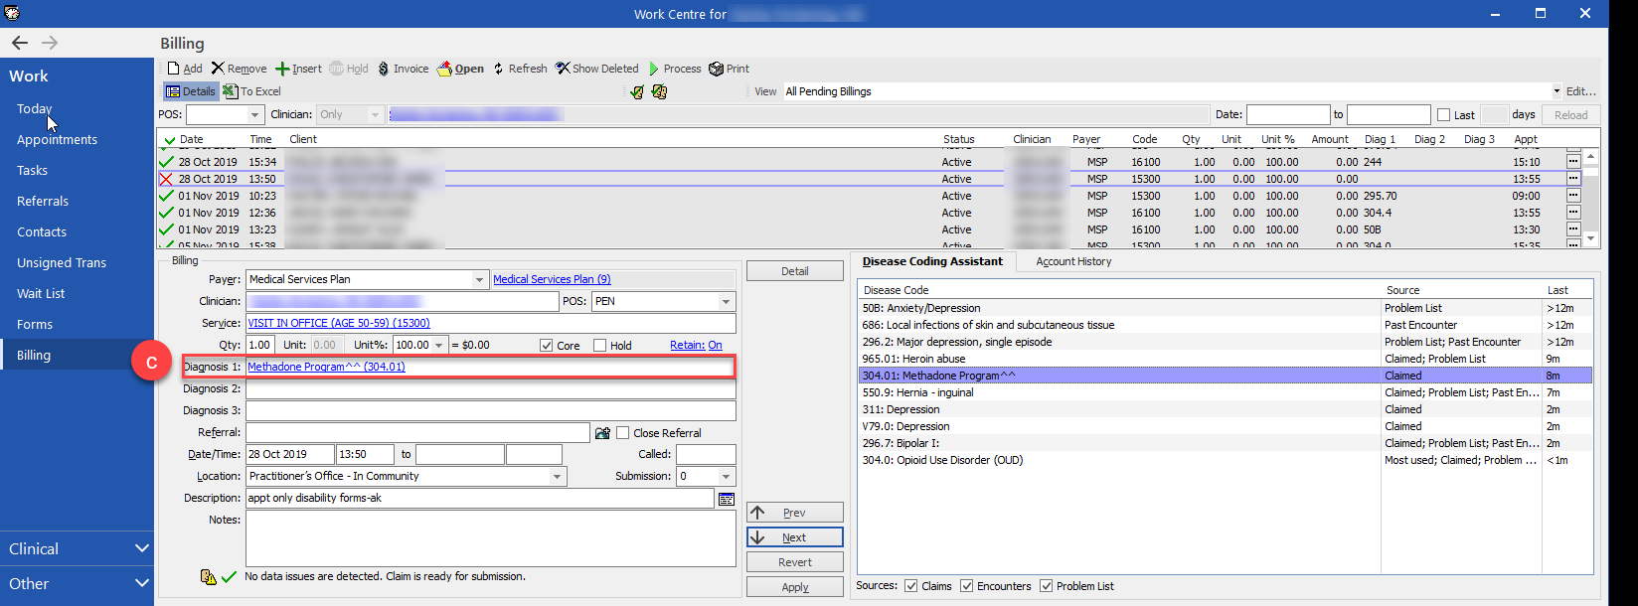Open the referral lookup icon
1638x606 pixels.
(601, 433)
